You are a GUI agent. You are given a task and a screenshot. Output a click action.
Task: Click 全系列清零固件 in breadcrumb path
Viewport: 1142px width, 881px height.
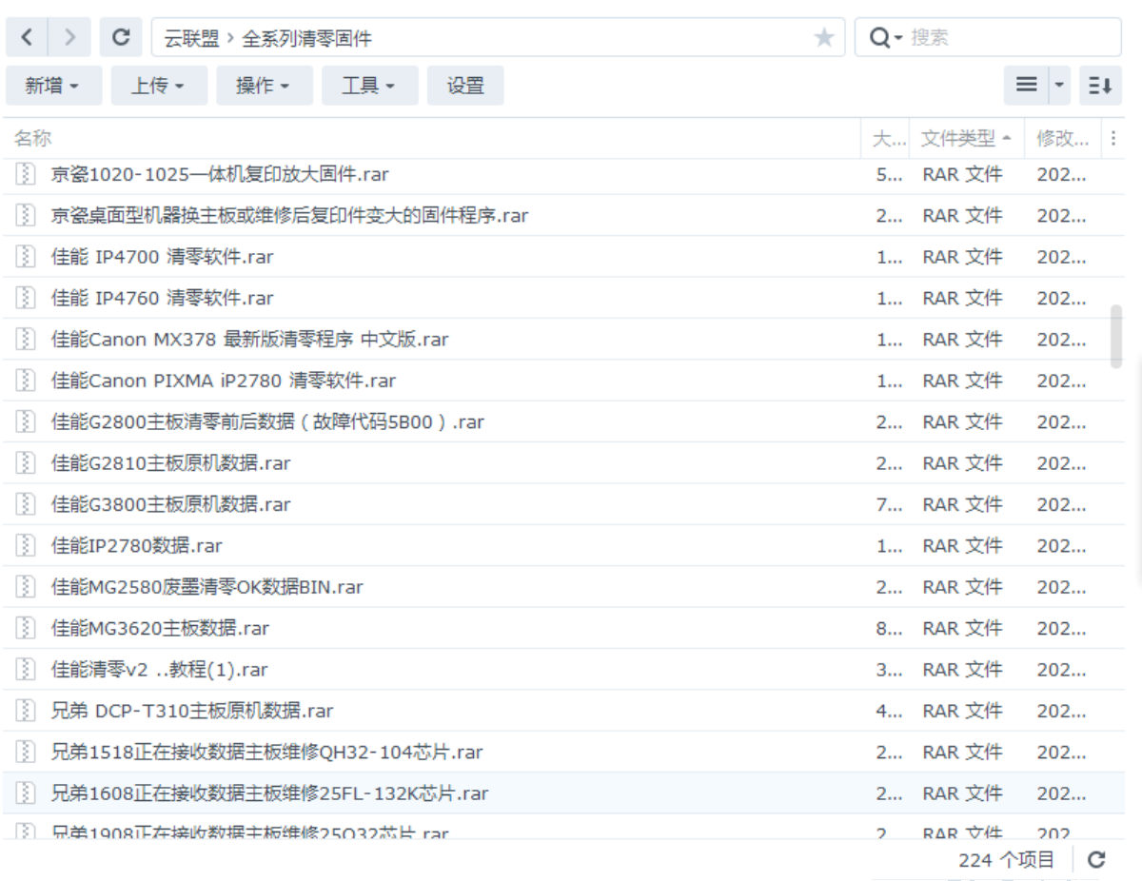point(306,38)
